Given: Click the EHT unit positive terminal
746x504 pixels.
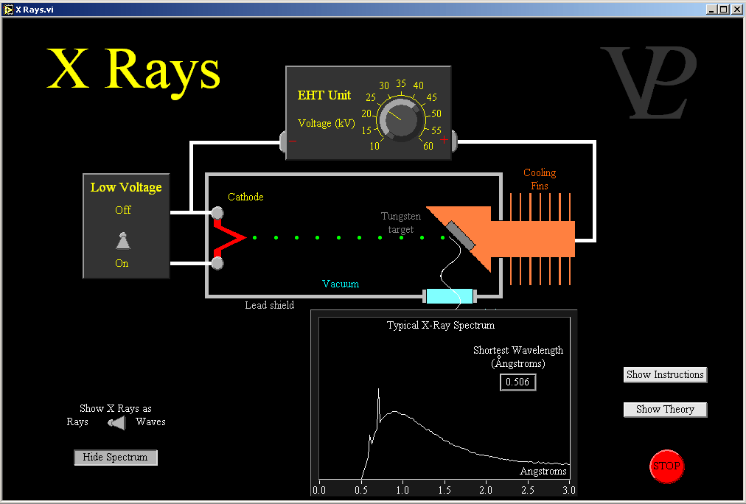Looking at the screenshot, I should pyautogui.click(x=444, y=140).
